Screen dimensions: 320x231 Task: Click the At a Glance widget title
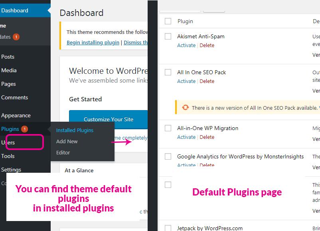coord(79,170)
